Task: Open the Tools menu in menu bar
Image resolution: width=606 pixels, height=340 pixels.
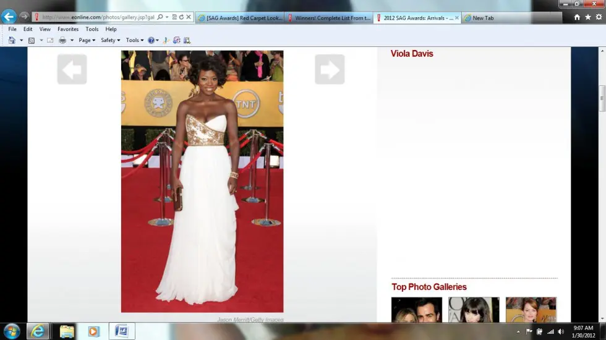Action: pos(92,29)
